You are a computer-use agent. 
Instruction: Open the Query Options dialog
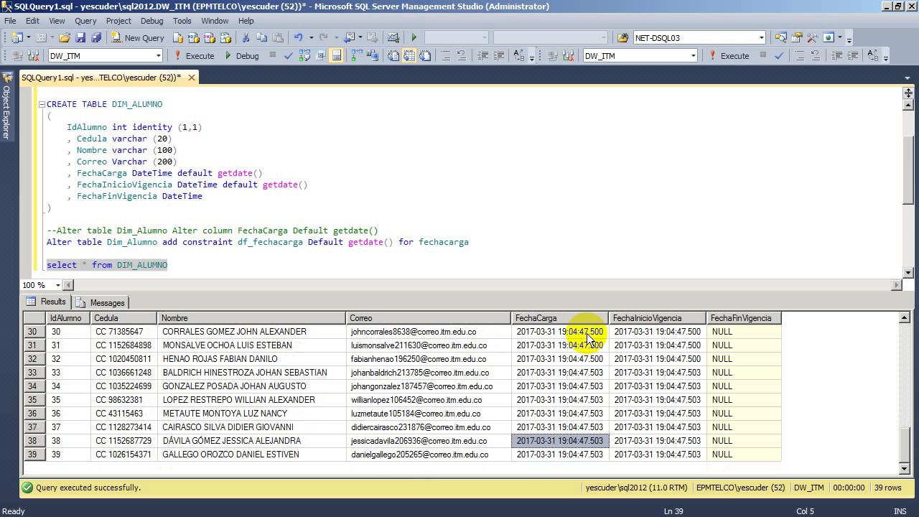coord(320,55)
